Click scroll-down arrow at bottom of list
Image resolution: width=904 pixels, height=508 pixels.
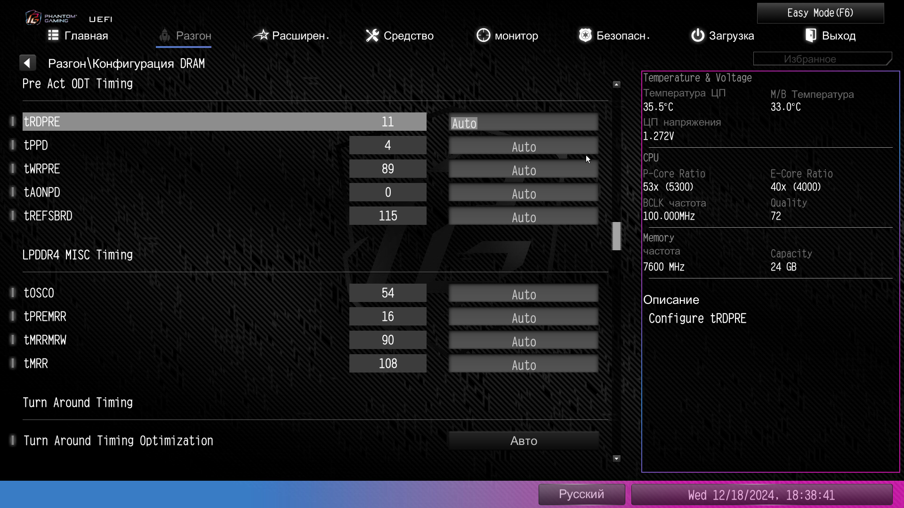(x=616, y=459)
